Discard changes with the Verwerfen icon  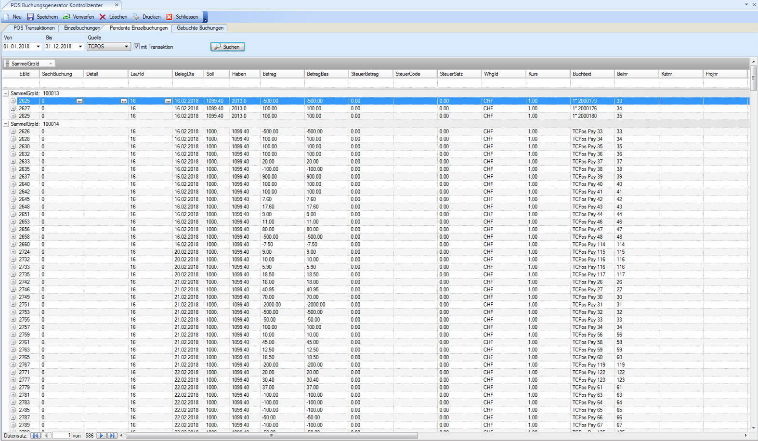pos(67,17)
